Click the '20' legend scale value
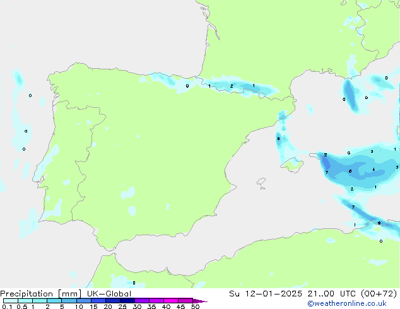This screenshot has height=309, width=400. pos(108,306)
